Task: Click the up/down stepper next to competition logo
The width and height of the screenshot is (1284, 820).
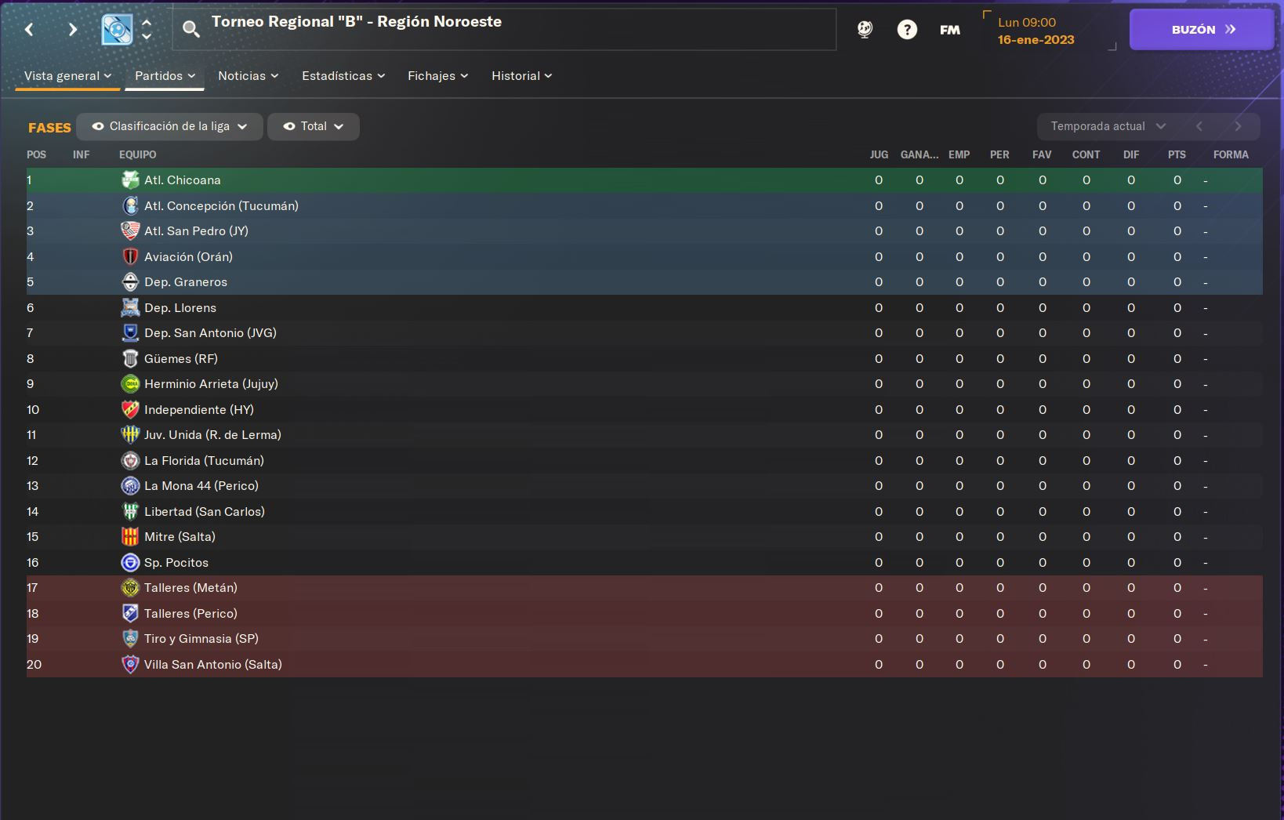Action: tap(147, 30)
